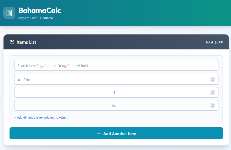Click the plus icon on Add Another Item
Viewport: 231px width, 150px height.
click(99, 134)
